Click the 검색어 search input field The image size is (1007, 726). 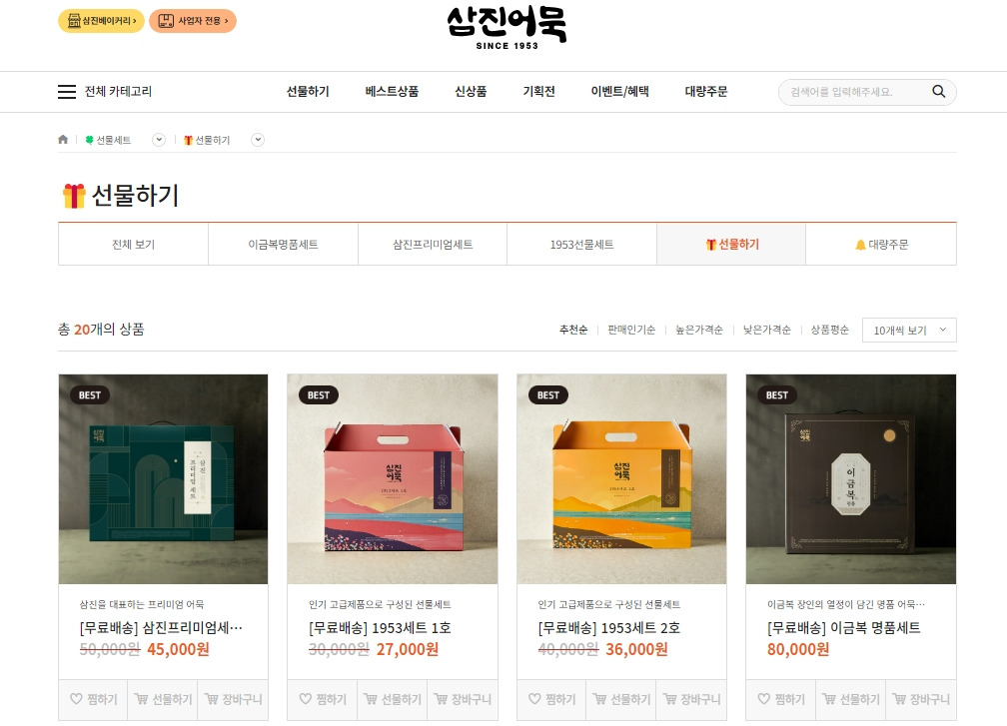pyautogui.click(x=854, y=92)
